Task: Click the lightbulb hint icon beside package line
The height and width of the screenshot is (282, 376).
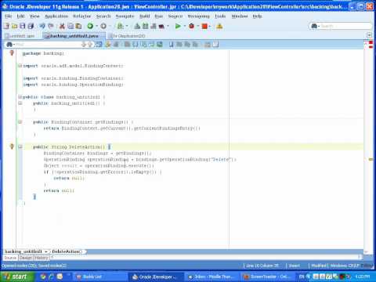Action: (x=12, y=53)
